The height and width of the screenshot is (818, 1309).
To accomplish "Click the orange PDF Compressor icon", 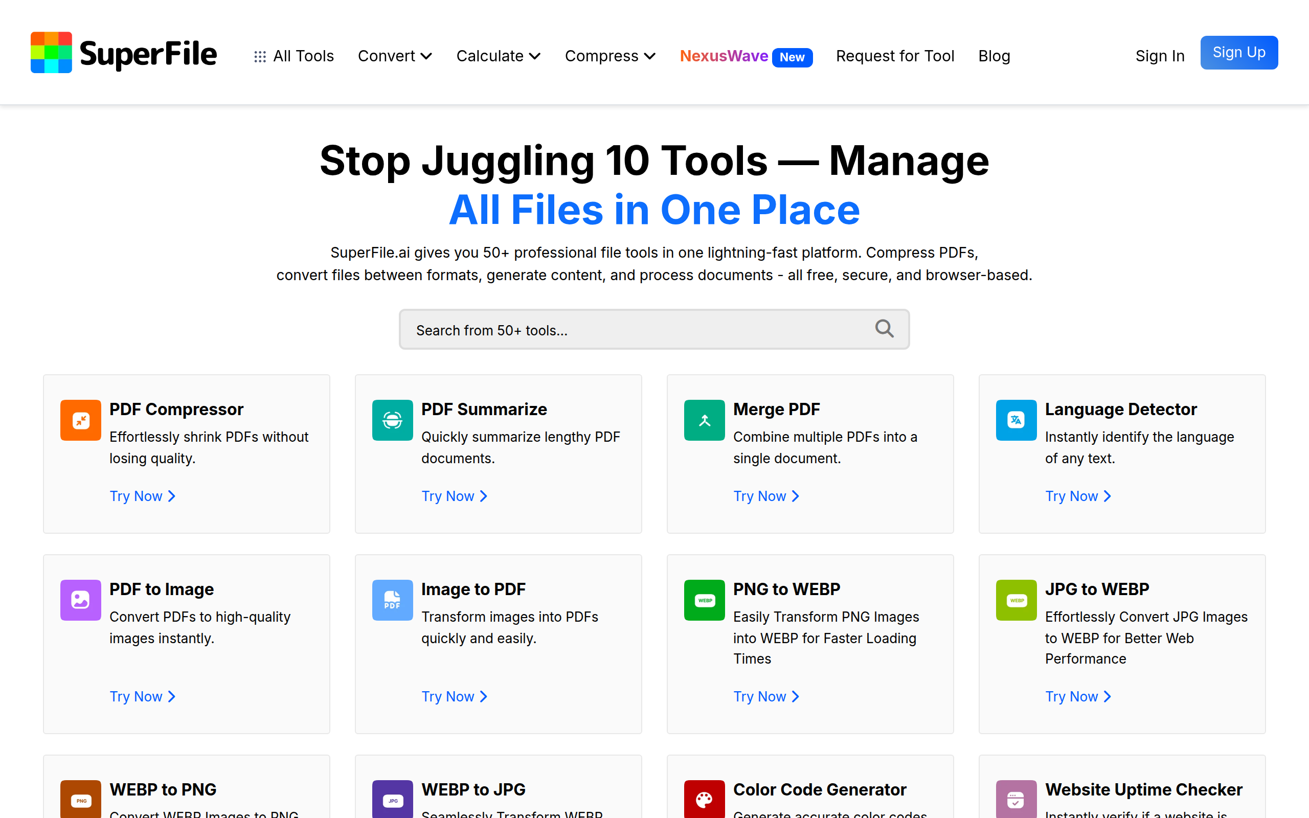I will (81, 420).
